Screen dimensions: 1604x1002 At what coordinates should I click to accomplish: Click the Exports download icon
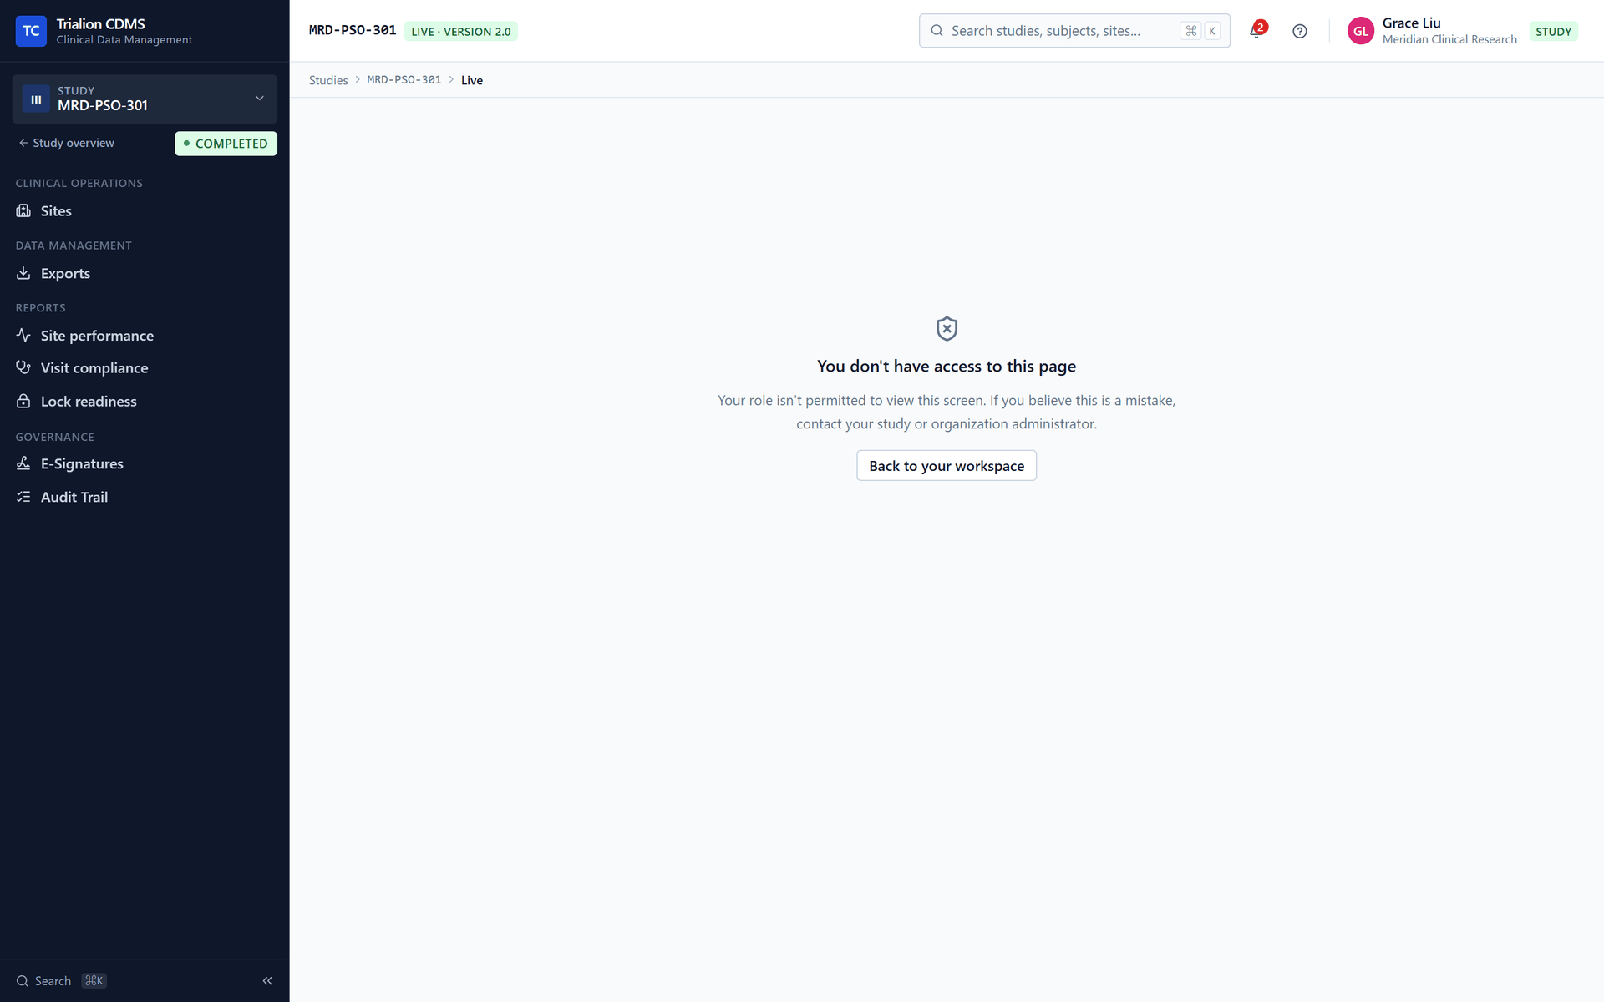tap(23, 273)
